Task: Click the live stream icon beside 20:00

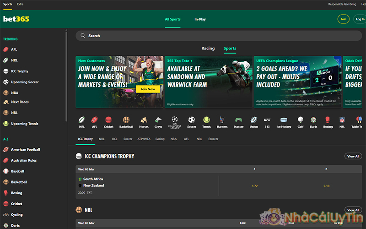Action: (90, 193)
